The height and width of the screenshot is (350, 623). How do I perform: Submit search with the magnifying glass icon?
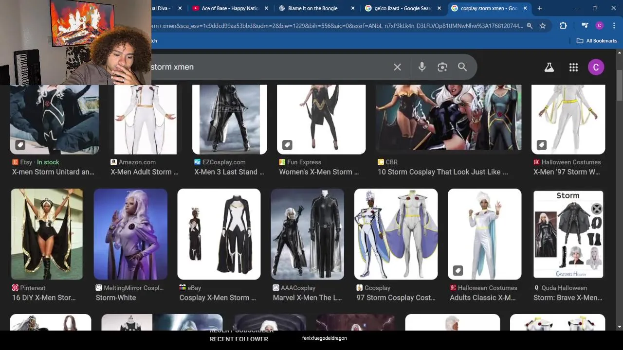(x=462, y=67)
